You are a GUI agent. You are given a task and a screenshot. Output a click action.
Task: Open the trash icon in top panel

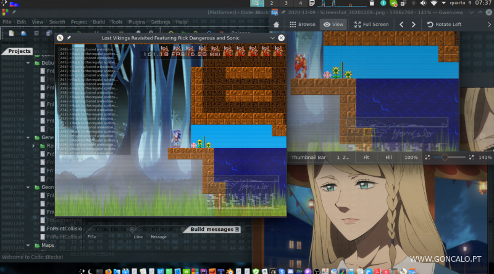click(372, 3)
